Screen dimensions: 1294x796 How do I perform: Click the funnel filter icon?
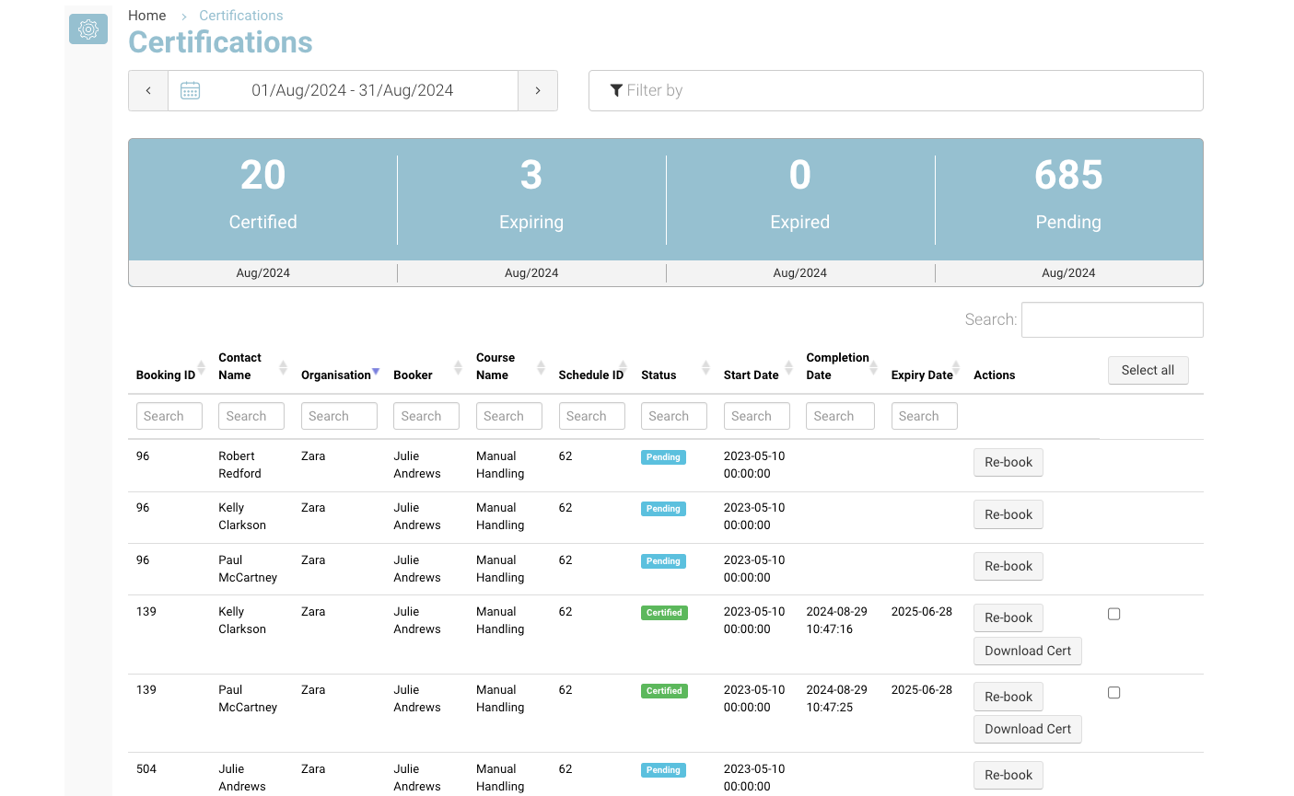(x=616, y=90)
